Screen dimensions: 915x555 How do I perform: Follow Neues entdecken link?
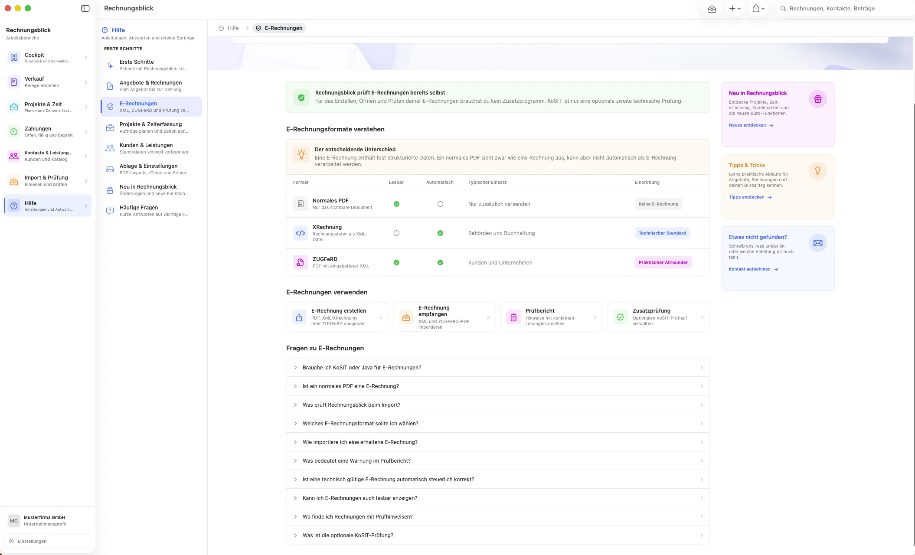tap(751, 125)
